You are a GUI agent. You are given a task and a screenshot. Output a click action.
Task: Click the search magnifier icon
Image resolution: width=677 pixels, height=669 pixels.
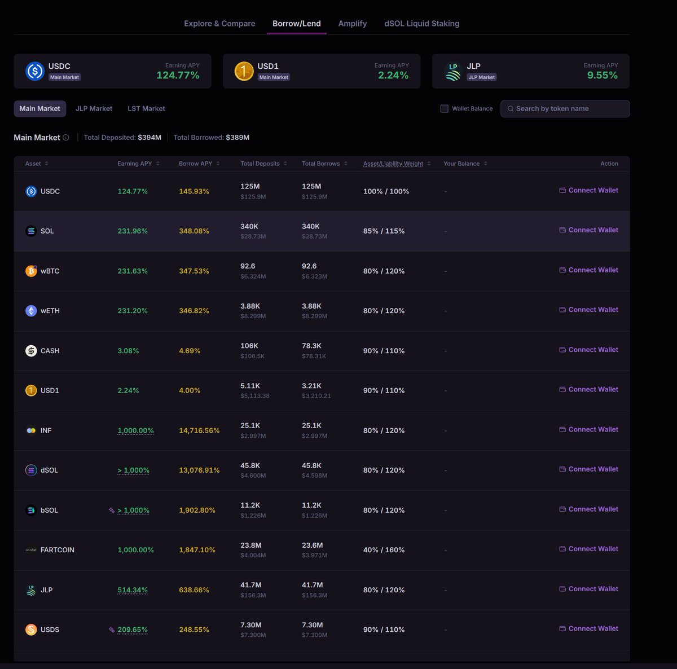(510, 109)
